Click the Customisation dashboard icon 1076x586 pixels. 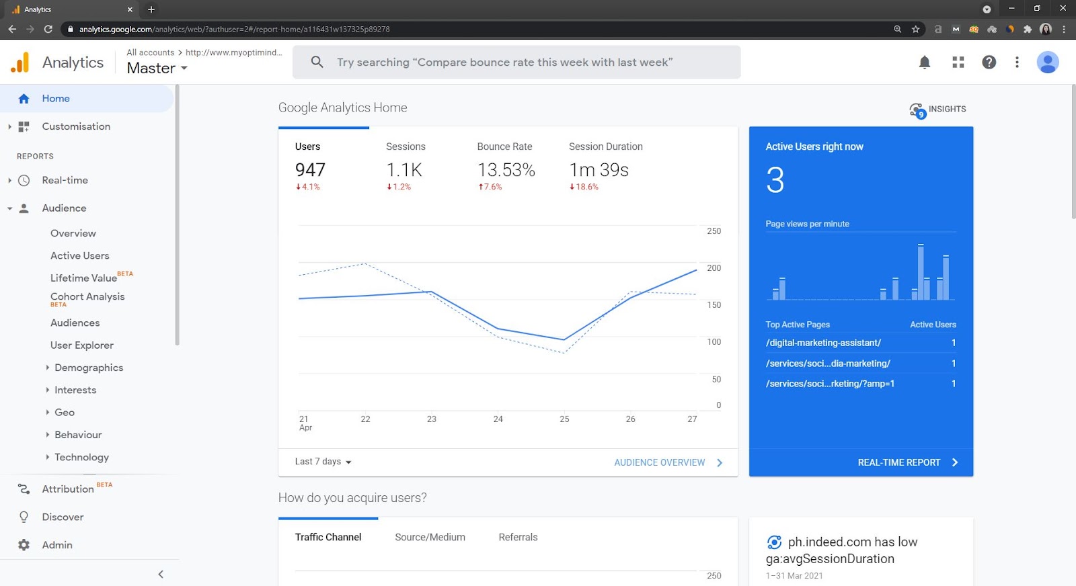click(x=24, y=126)
